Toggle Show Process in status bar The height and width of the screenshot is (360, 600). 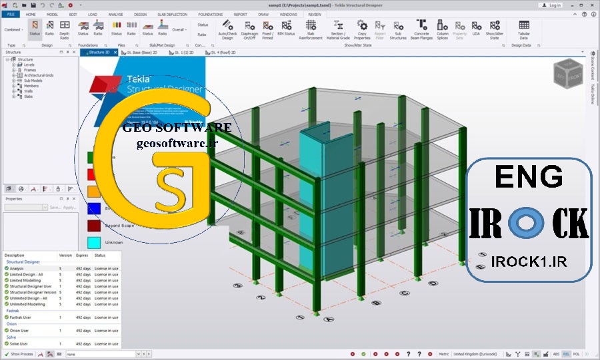point(19,354)
